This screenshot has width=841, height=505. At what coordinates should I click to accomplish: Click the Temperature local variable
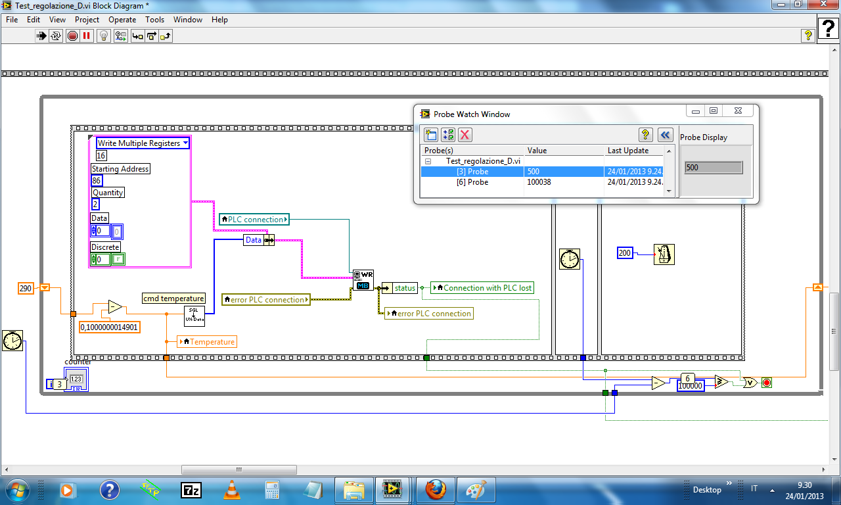206,342
